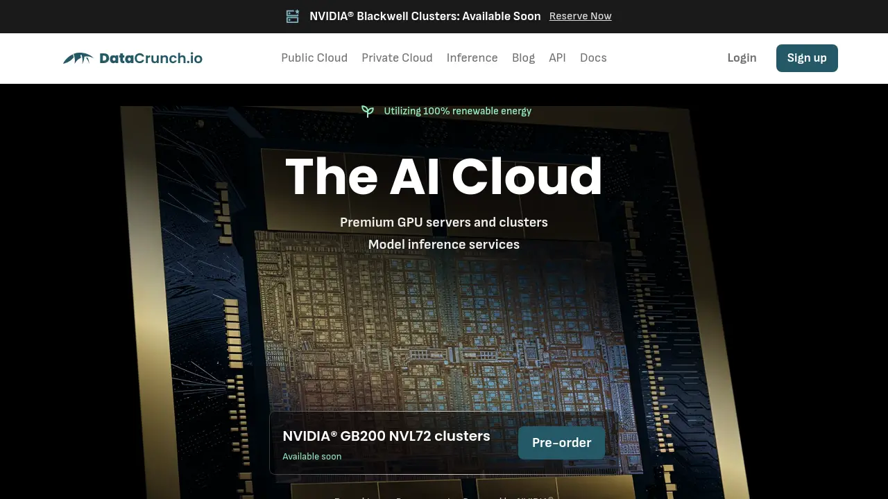
Task: Open the Public Cloud menu
Action: [x=314, y=58]
